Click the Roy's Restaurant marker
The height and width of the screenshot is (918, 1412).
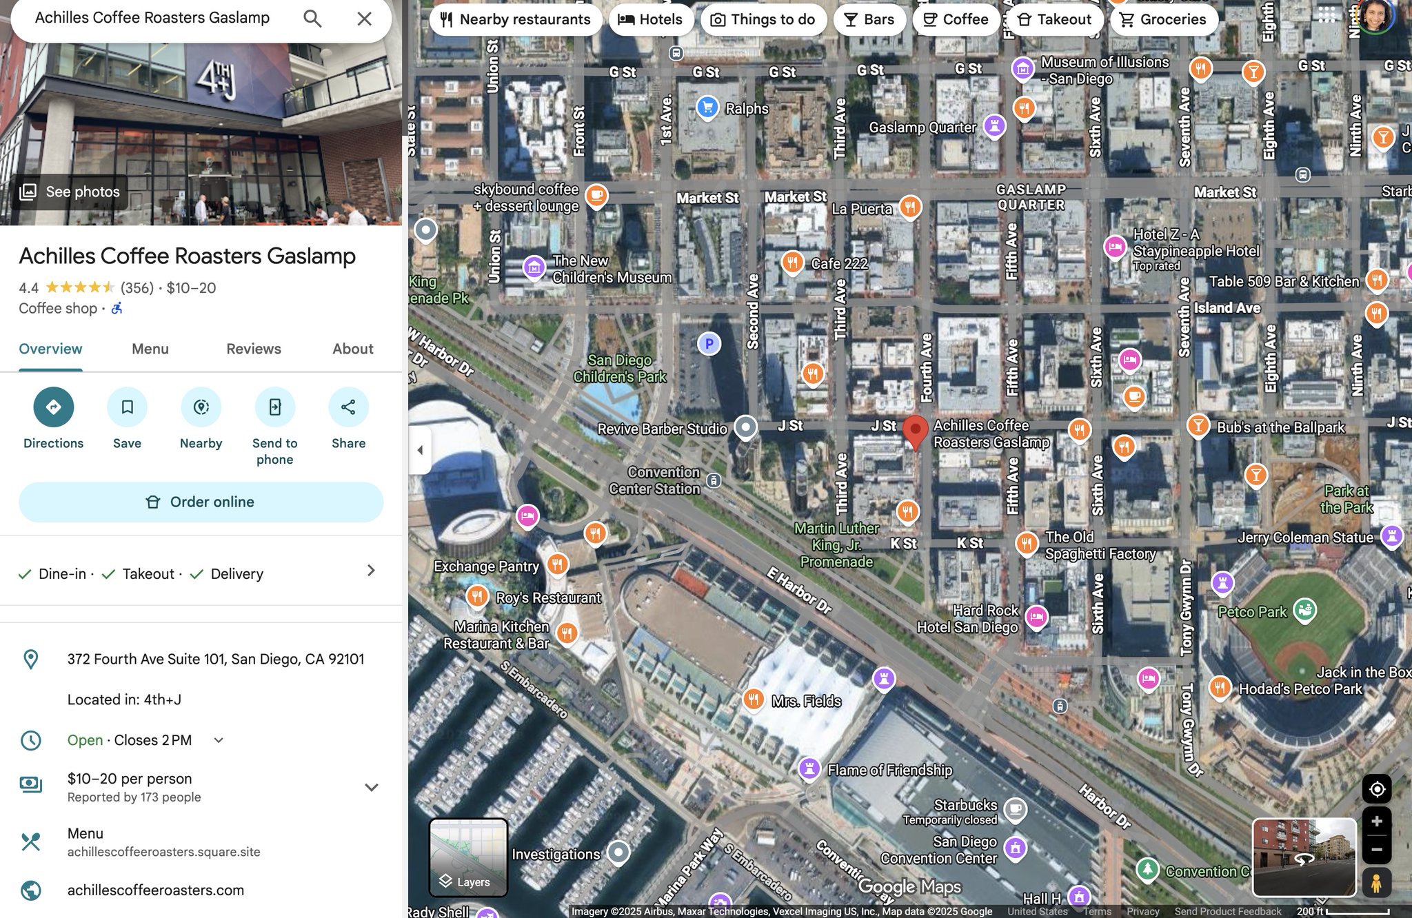coord(477,596)
